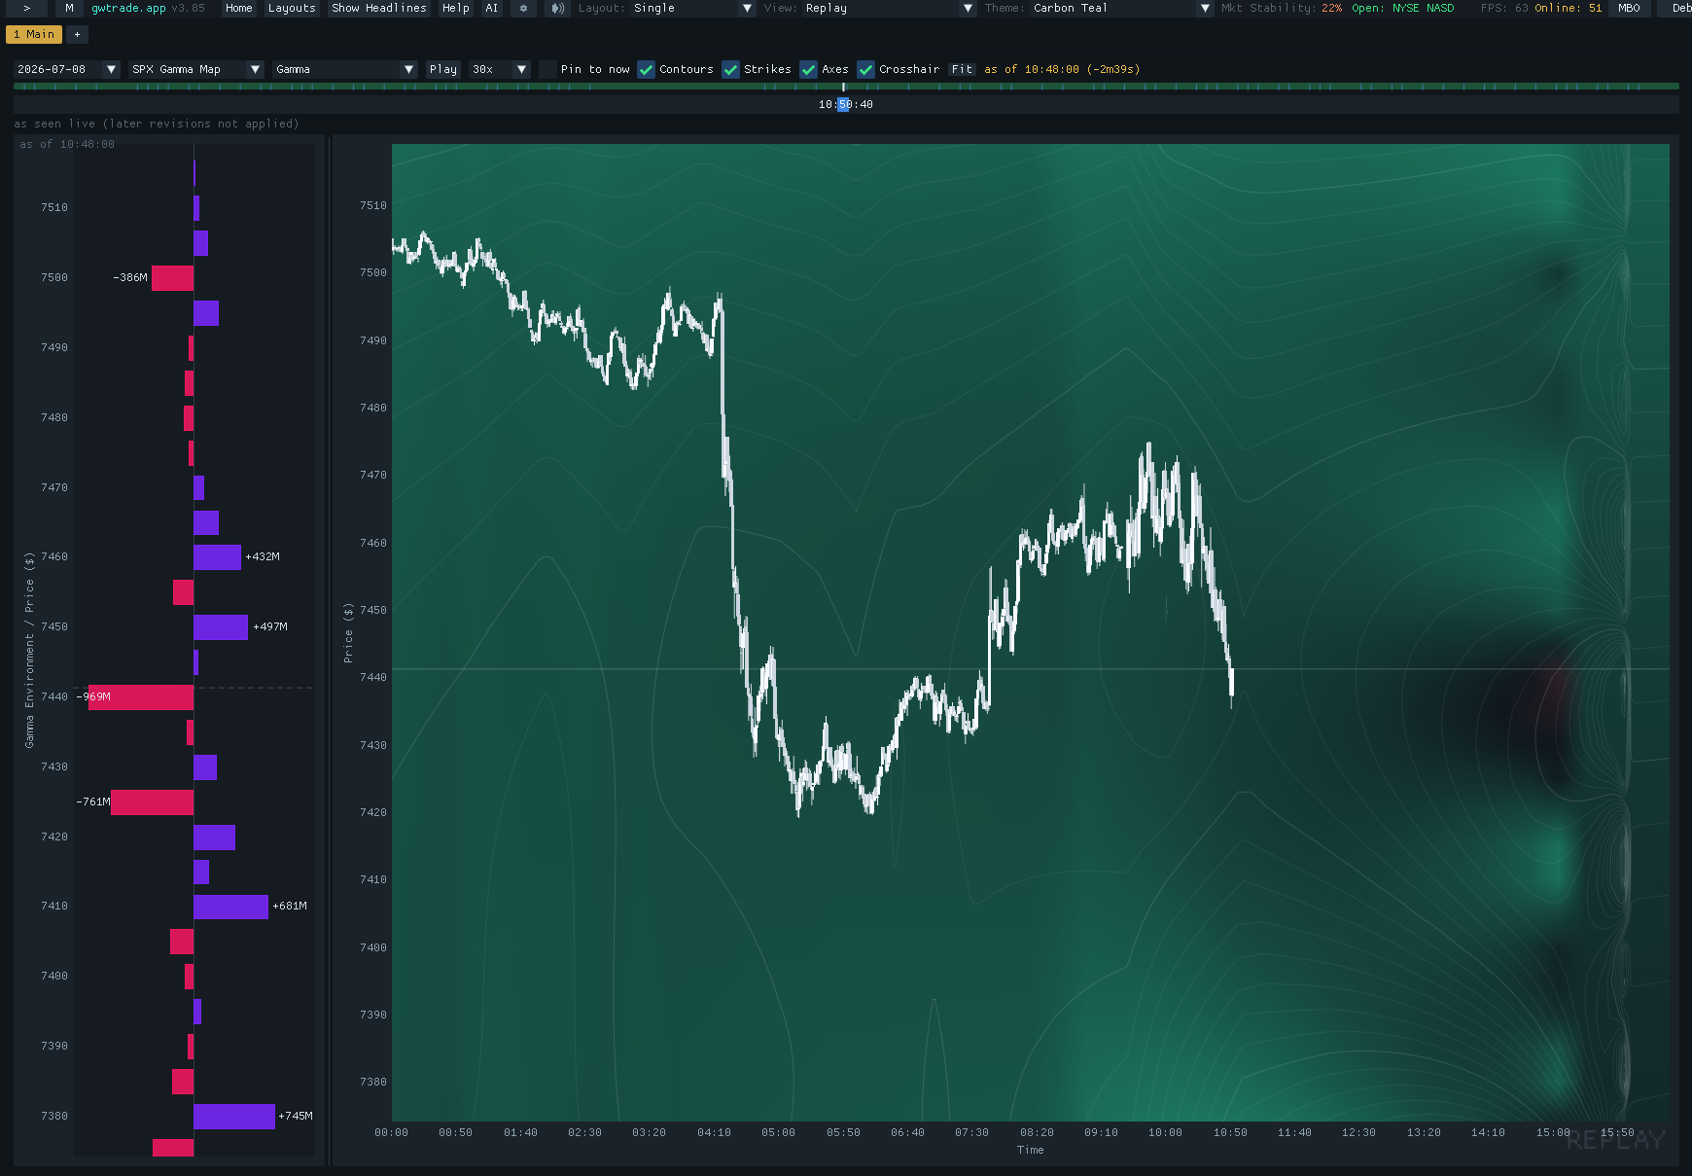Toggle the Crosshair checkbox
Viewport: 1692px width, 1176px height.
coord(866,69)
